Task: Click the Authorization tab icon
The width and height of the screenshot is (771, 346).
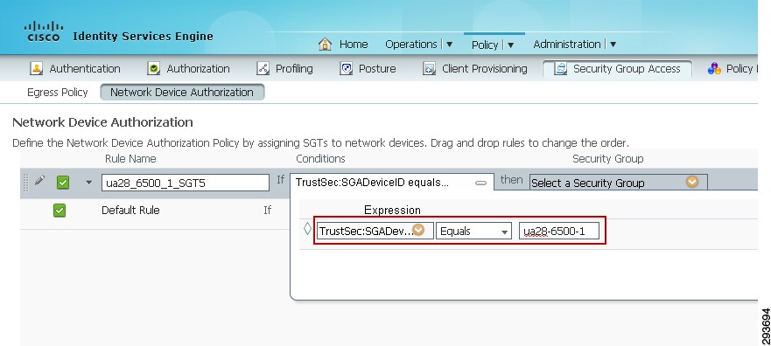Action: point(154,69)
